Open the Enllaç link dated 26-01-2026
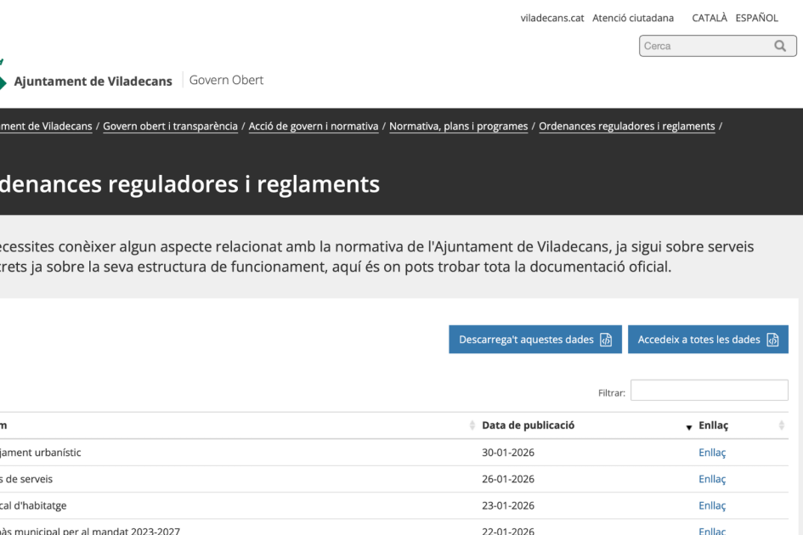 coord(711,479)
